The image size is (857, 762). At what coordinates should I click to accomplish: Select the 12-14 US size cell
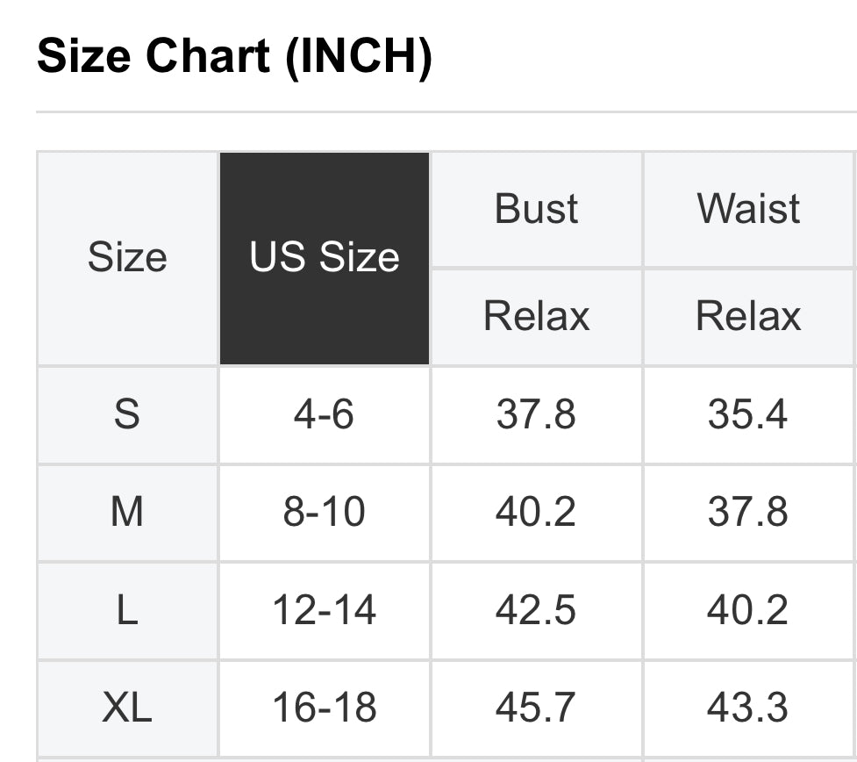coord(325,610)
